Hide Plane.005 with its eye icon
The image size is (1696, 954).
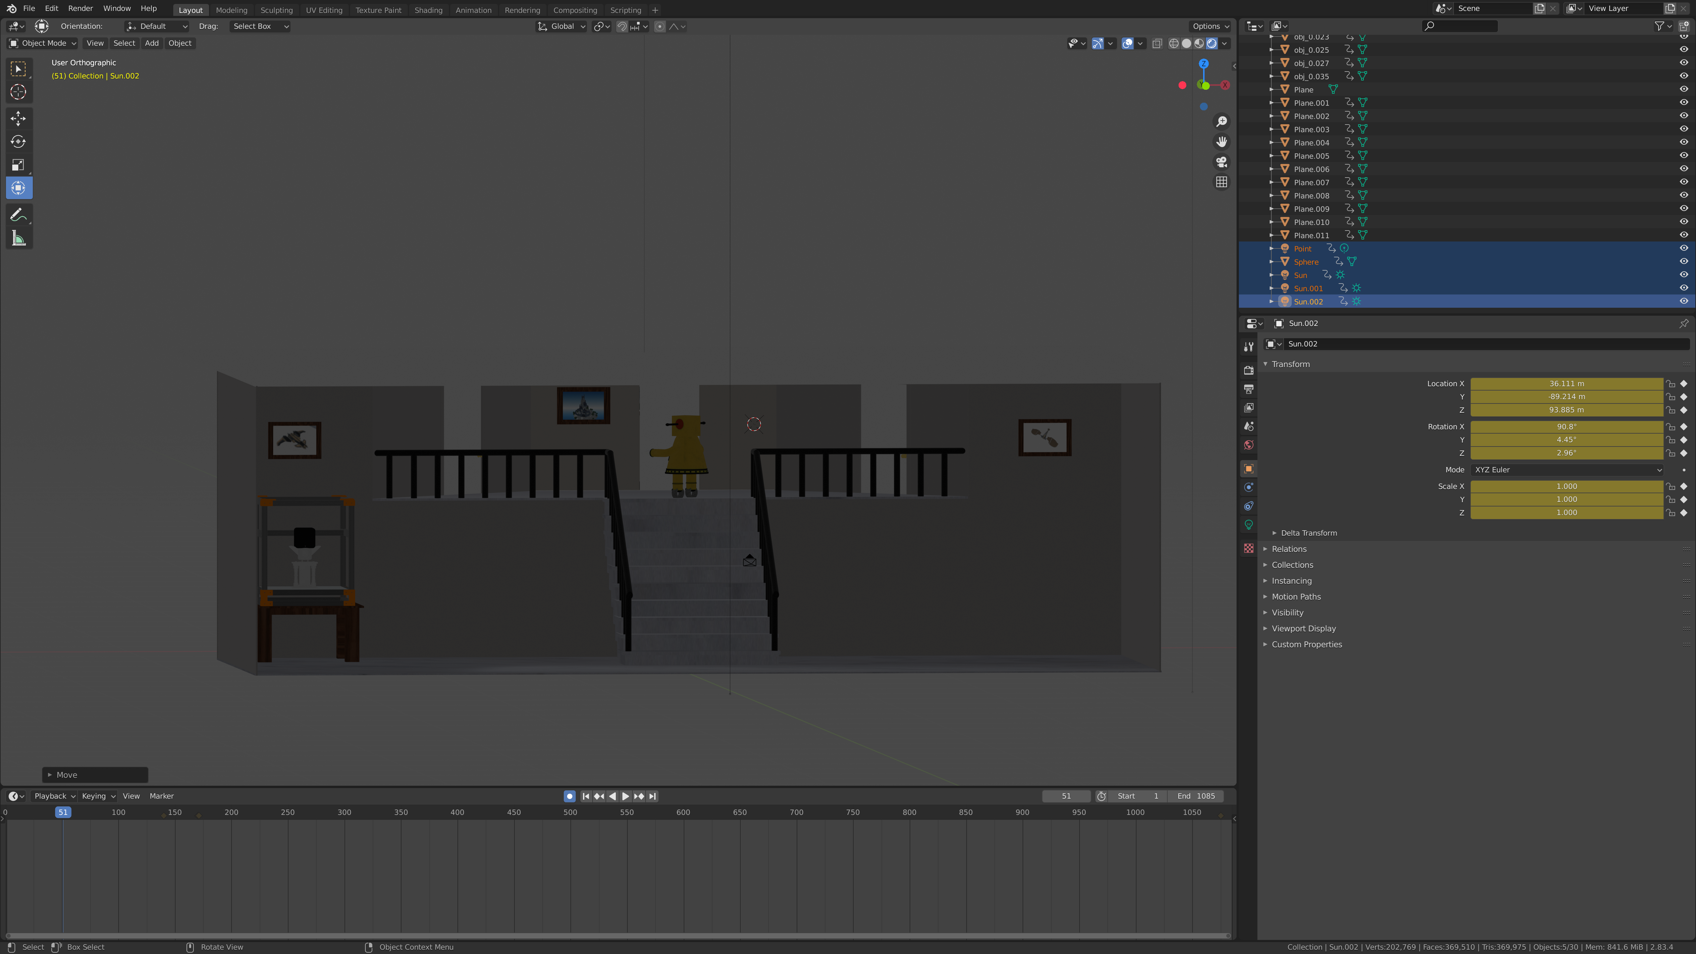(x=1683, y=155)
